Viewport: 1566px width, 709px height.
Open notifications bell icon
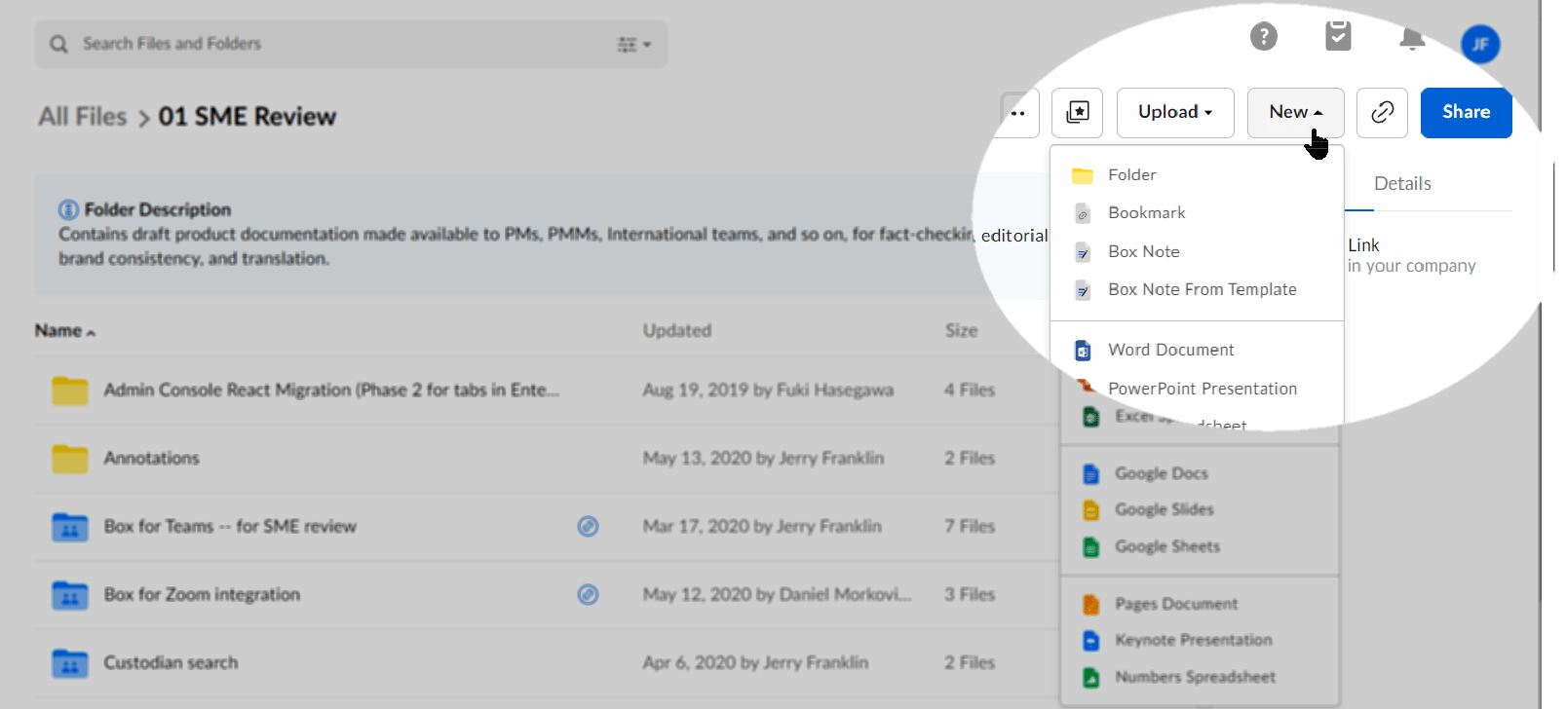1411,39
